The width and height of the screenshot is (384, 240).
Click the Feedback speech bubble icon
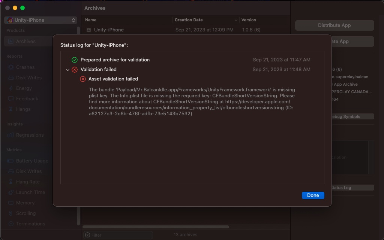11,99
